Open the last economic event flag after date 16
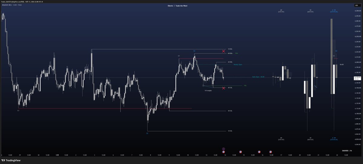 [x=270, y=152]
